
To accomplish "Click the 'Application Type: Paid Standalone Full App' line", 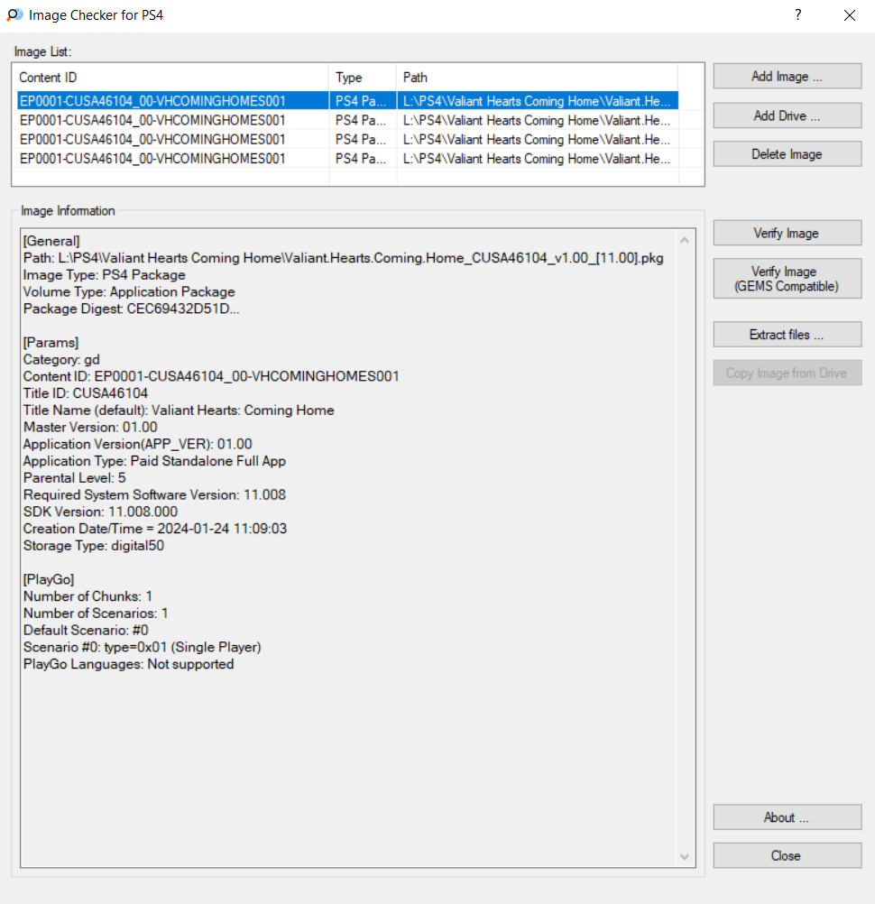I will pyautogui.click(x=154, y=461).
